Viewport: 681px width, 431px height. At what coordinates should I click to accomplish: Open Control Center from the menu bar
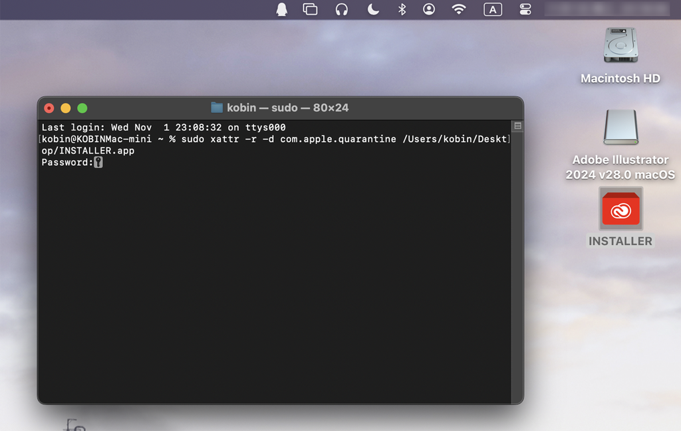pos(525,9)
